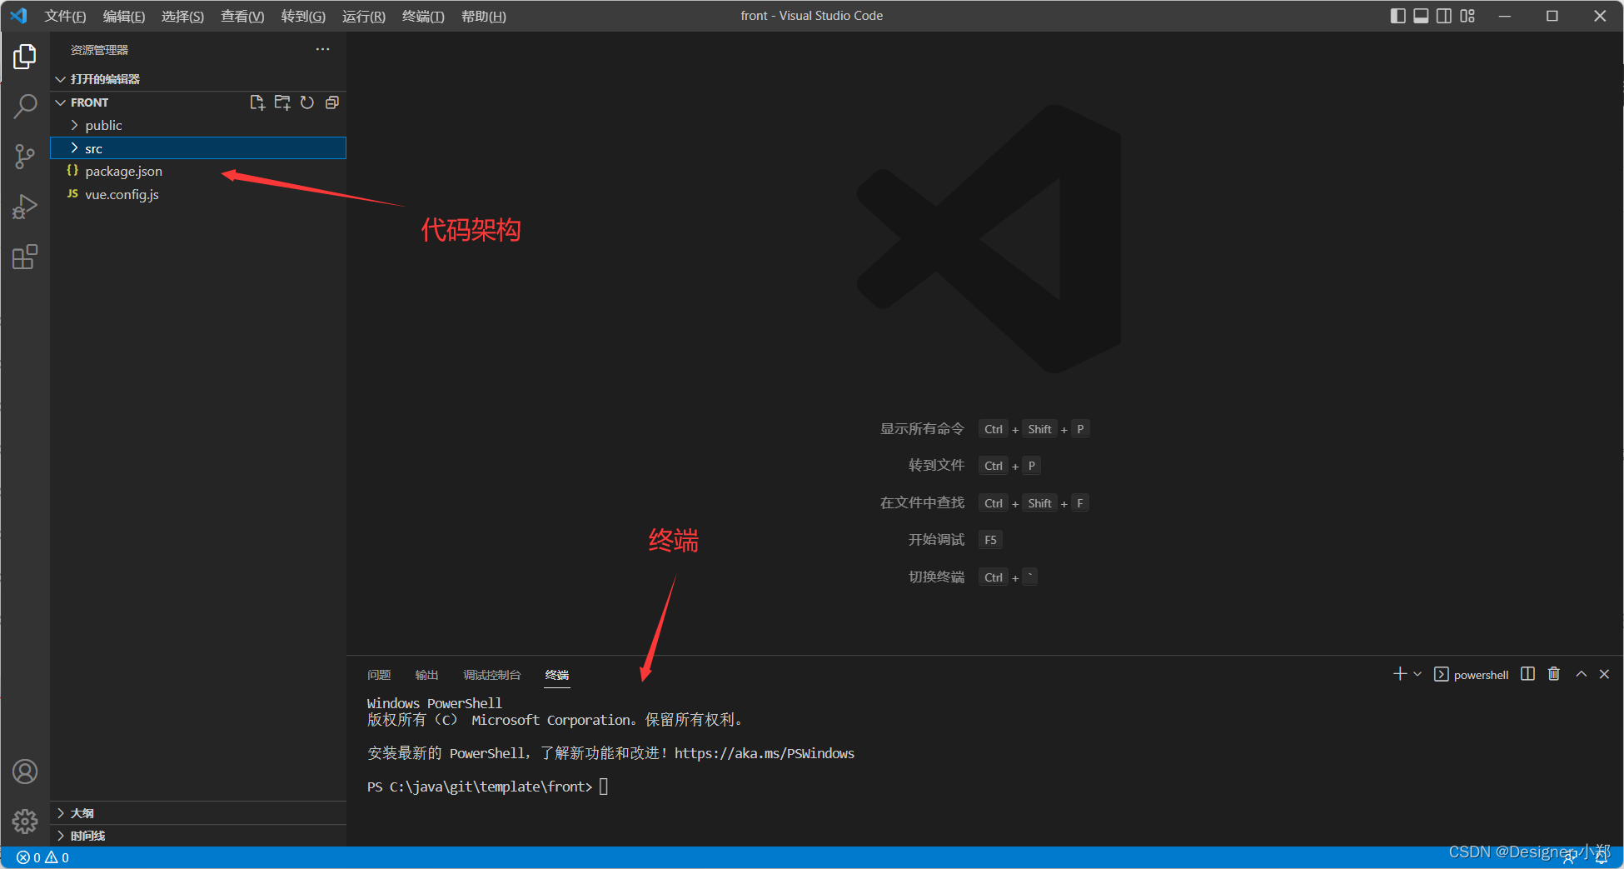Create a new file in FRONT folder
This screenshot has height=869, width=1624.
257,102
